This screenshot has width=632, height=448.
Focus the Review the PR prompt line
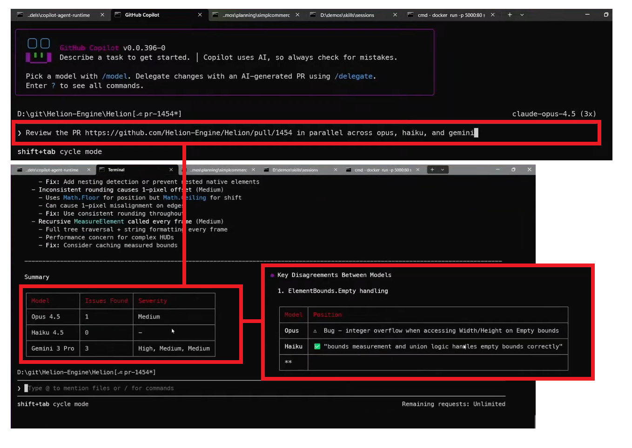pos(306,133)
